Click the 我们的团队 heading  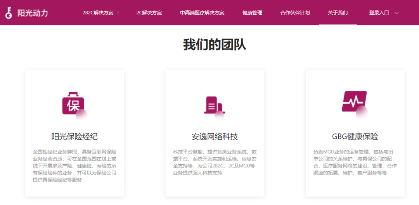tap(215, 45)
